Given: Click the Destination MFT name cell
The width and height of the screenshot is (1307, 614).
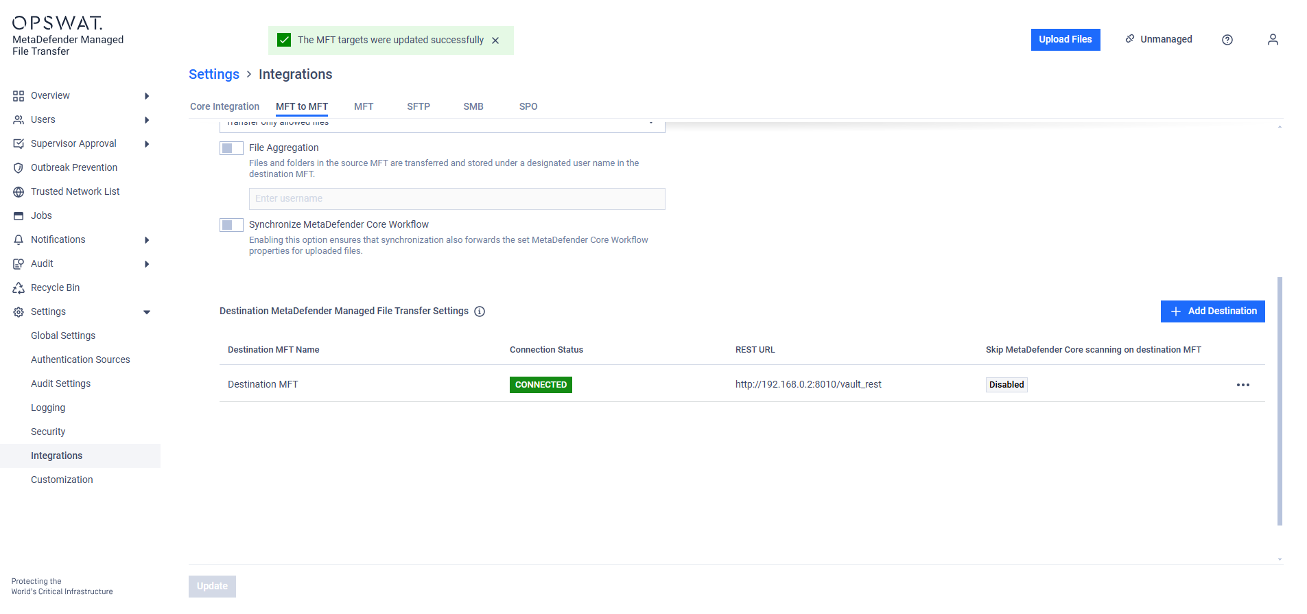Looking at the screenshot, I should [x=263, y=384].
